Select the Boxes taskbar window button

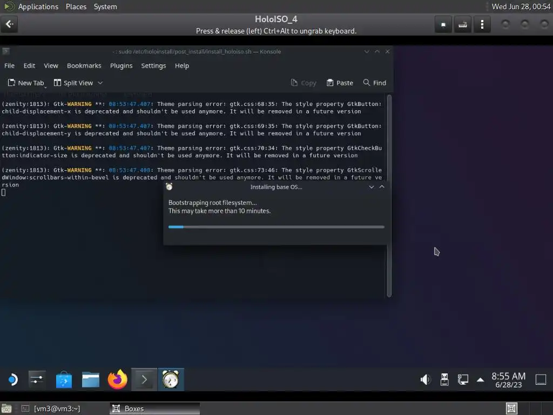click(154, 409)
